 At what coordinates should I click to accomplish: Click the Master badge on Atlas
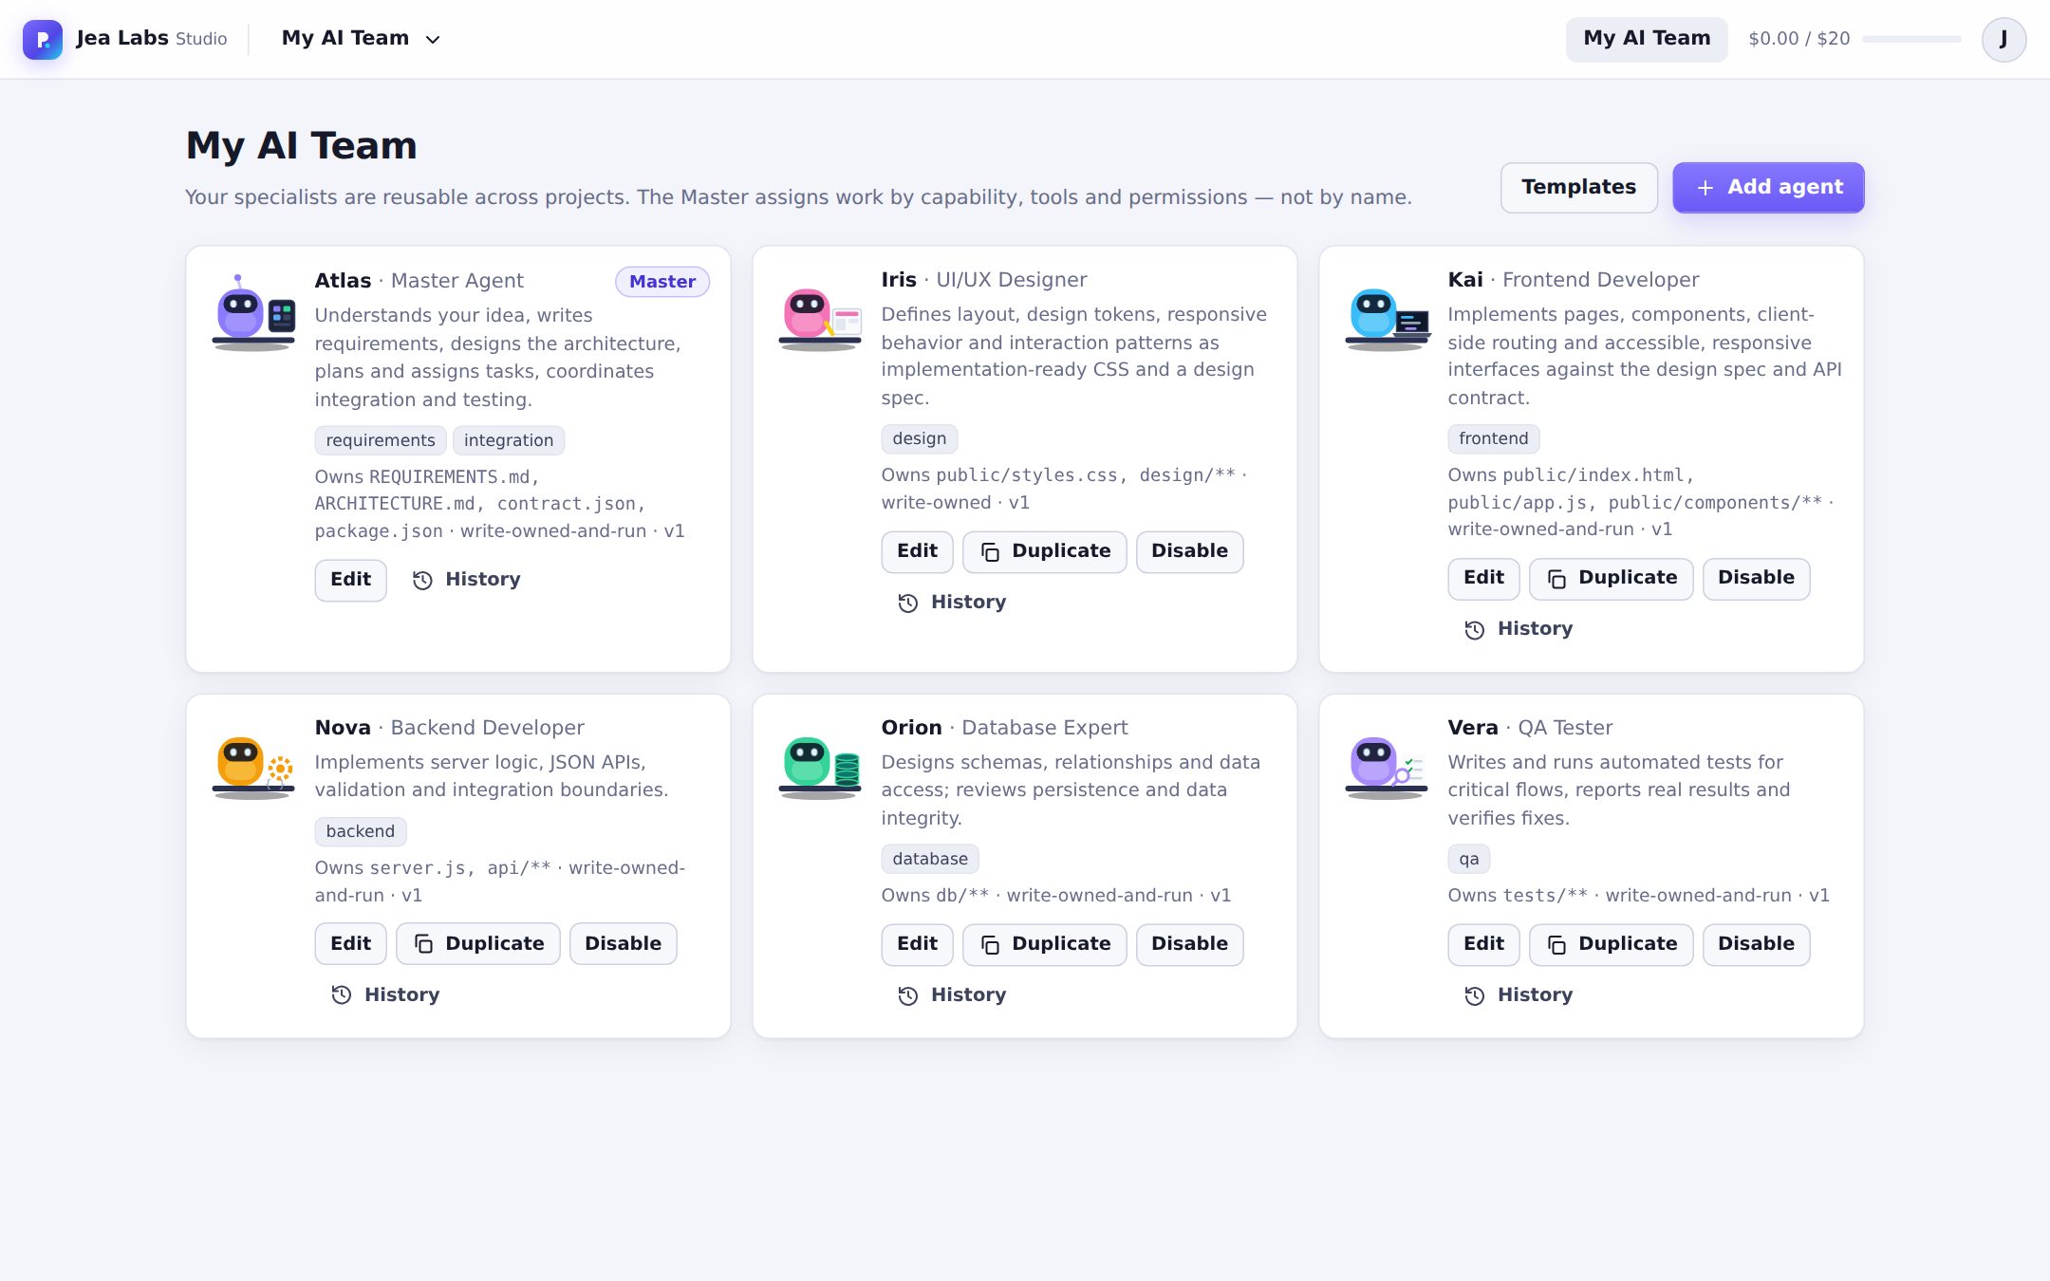pos(662,281)
